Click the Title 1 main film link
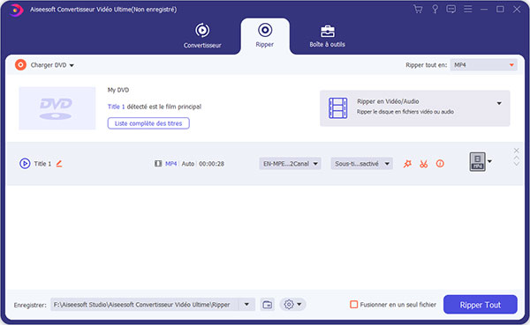Viewport: 530px width, 325px height. tap(116, 107)
